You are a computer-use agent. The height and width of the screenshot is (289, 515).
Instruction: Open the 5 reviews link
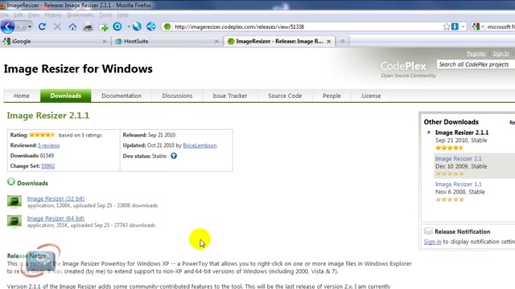click(48, 145)
